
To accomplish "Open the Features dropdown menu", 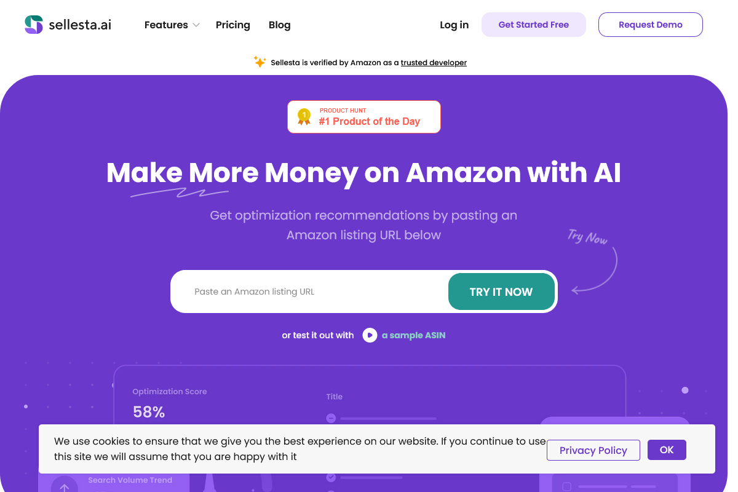I will (166, 25).
